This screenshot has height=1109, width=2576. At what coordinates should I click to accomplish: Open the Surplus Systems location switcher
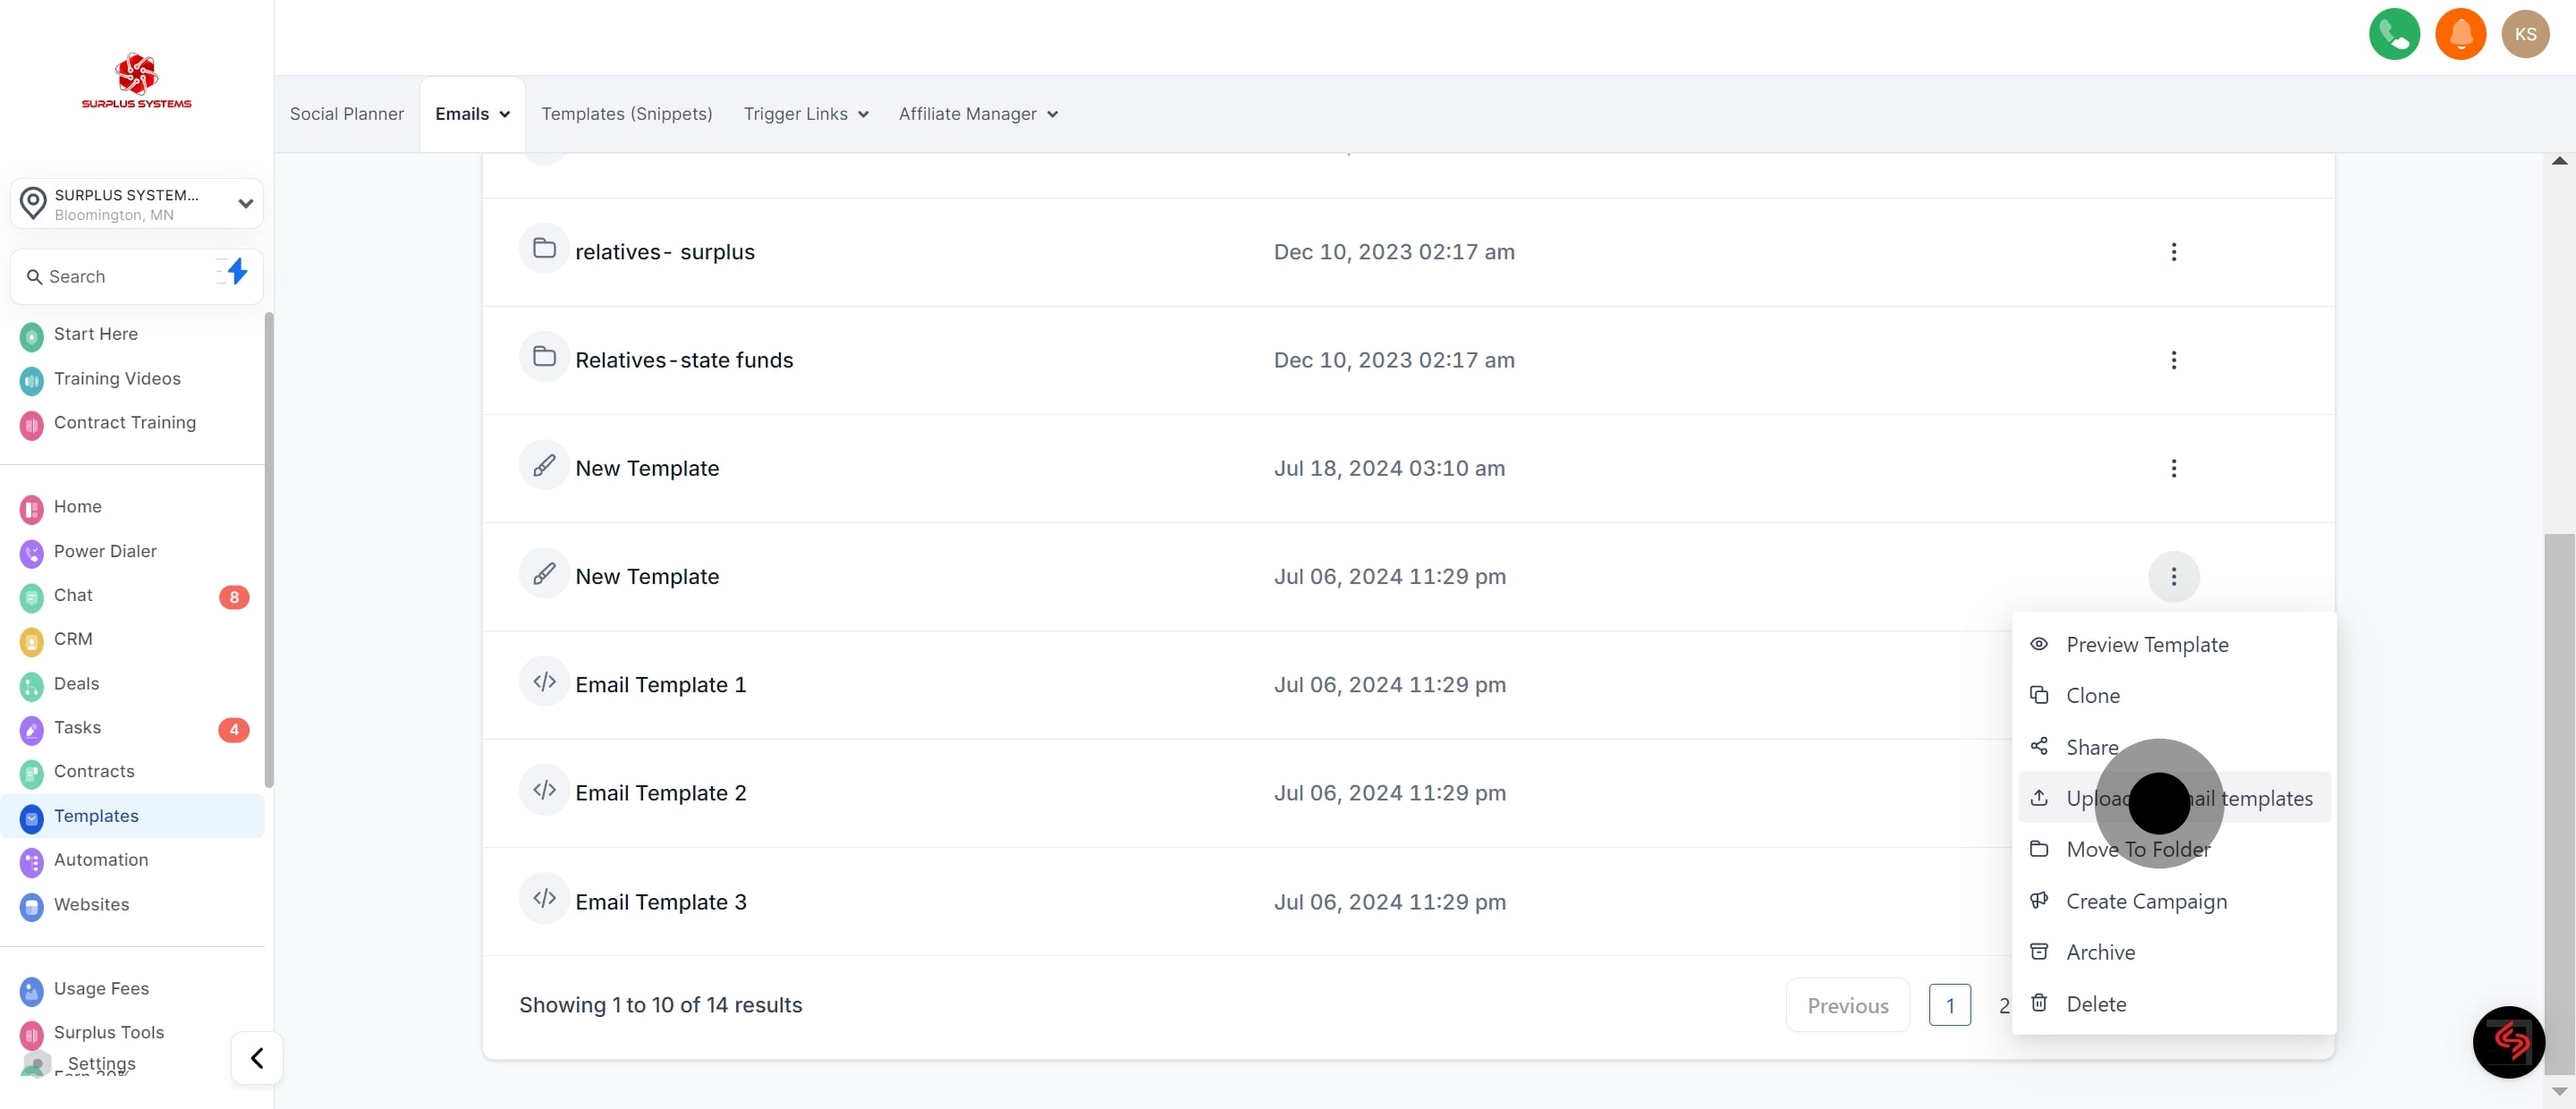137,204
